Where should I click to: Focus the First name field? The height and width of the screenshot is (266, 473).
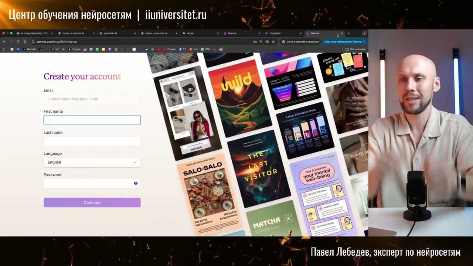(x=92, y=120)
